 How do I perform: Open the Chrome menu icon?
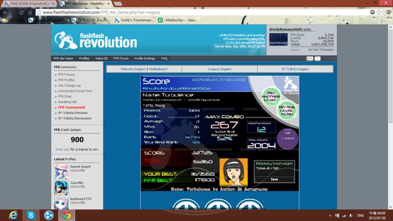pos(388,12)
